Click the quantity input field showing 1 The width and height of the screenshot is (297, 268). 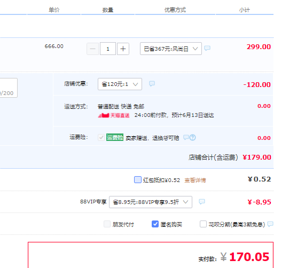click(108, 49)
